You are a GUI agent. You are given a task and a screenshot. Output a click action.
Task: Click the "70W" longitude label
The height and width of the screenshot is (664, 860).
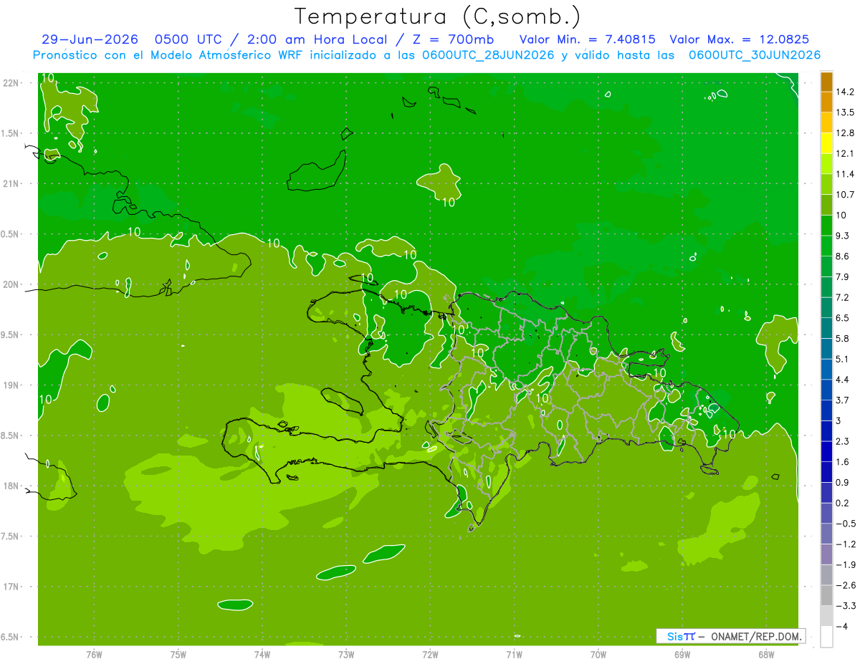[598, 654]
